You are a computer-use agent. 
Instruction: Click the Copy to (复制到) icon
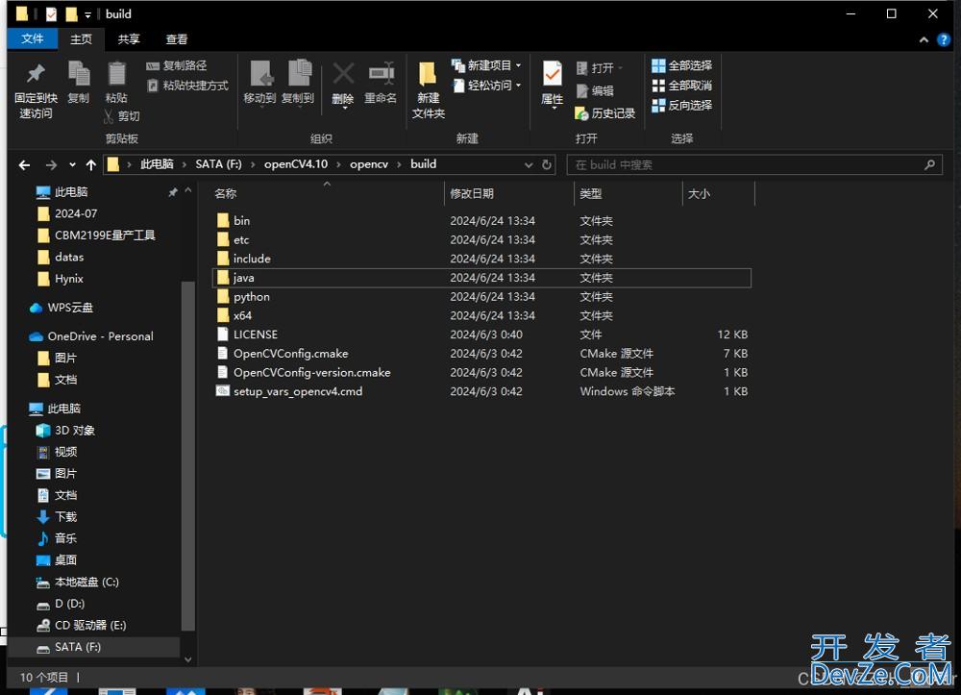point(299,74)
